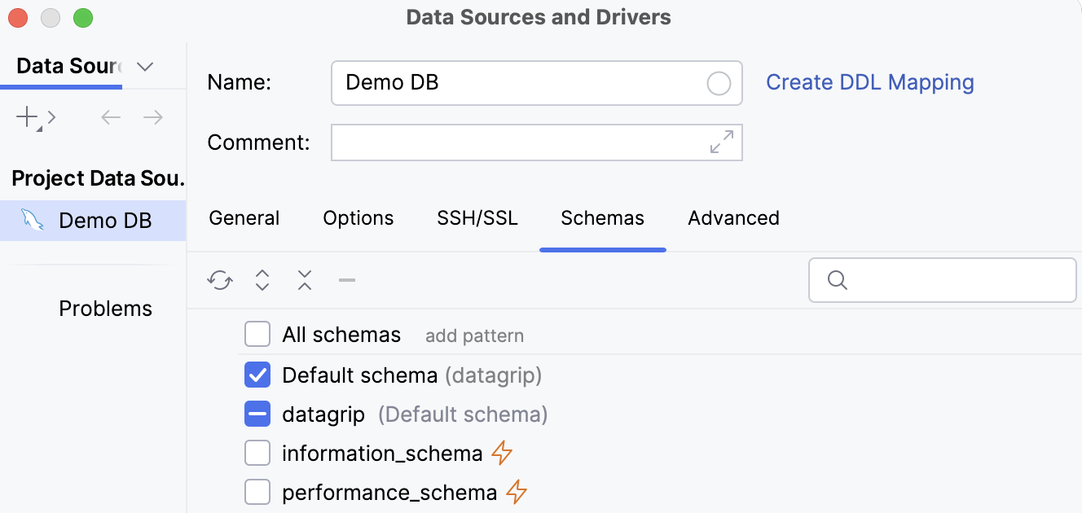Switch to the Options tab
The width and height of the screenshot is (1082, 513).
click(x=358, y=217)
